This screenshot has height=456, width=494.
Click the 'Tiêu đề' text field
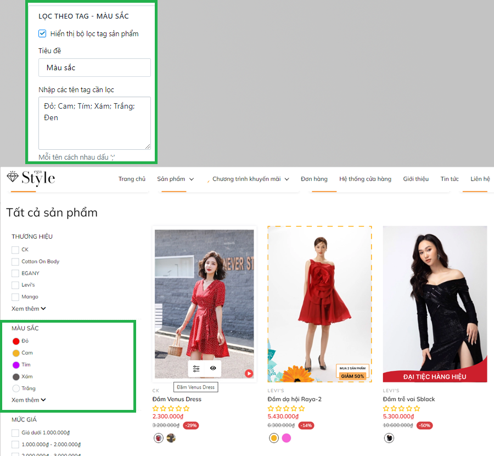pyautogui.click(x=94, y=67)
